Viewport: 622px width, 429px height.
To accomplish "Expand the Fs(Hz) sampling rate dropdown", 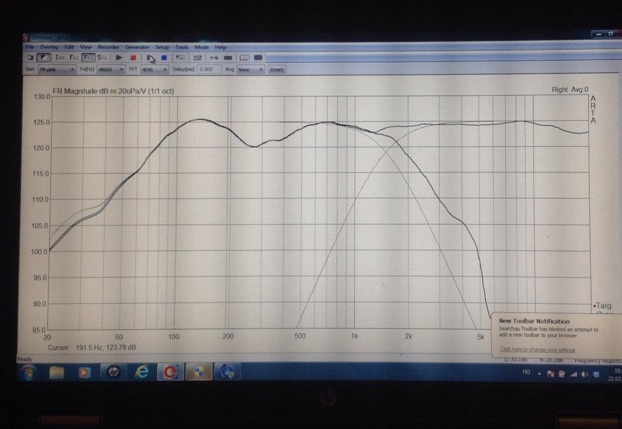I will pos(110,70).
